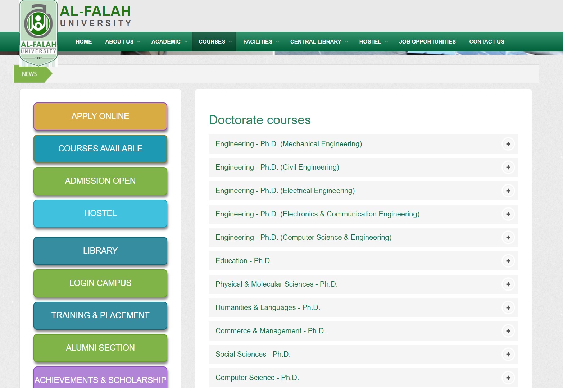This screenshot has height=388, width=563.
Task: Open Courses dropdown chevron
Action: pos(230,42)
